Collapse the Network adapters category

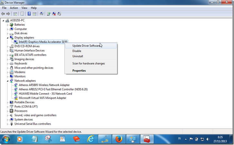(7, 81)
